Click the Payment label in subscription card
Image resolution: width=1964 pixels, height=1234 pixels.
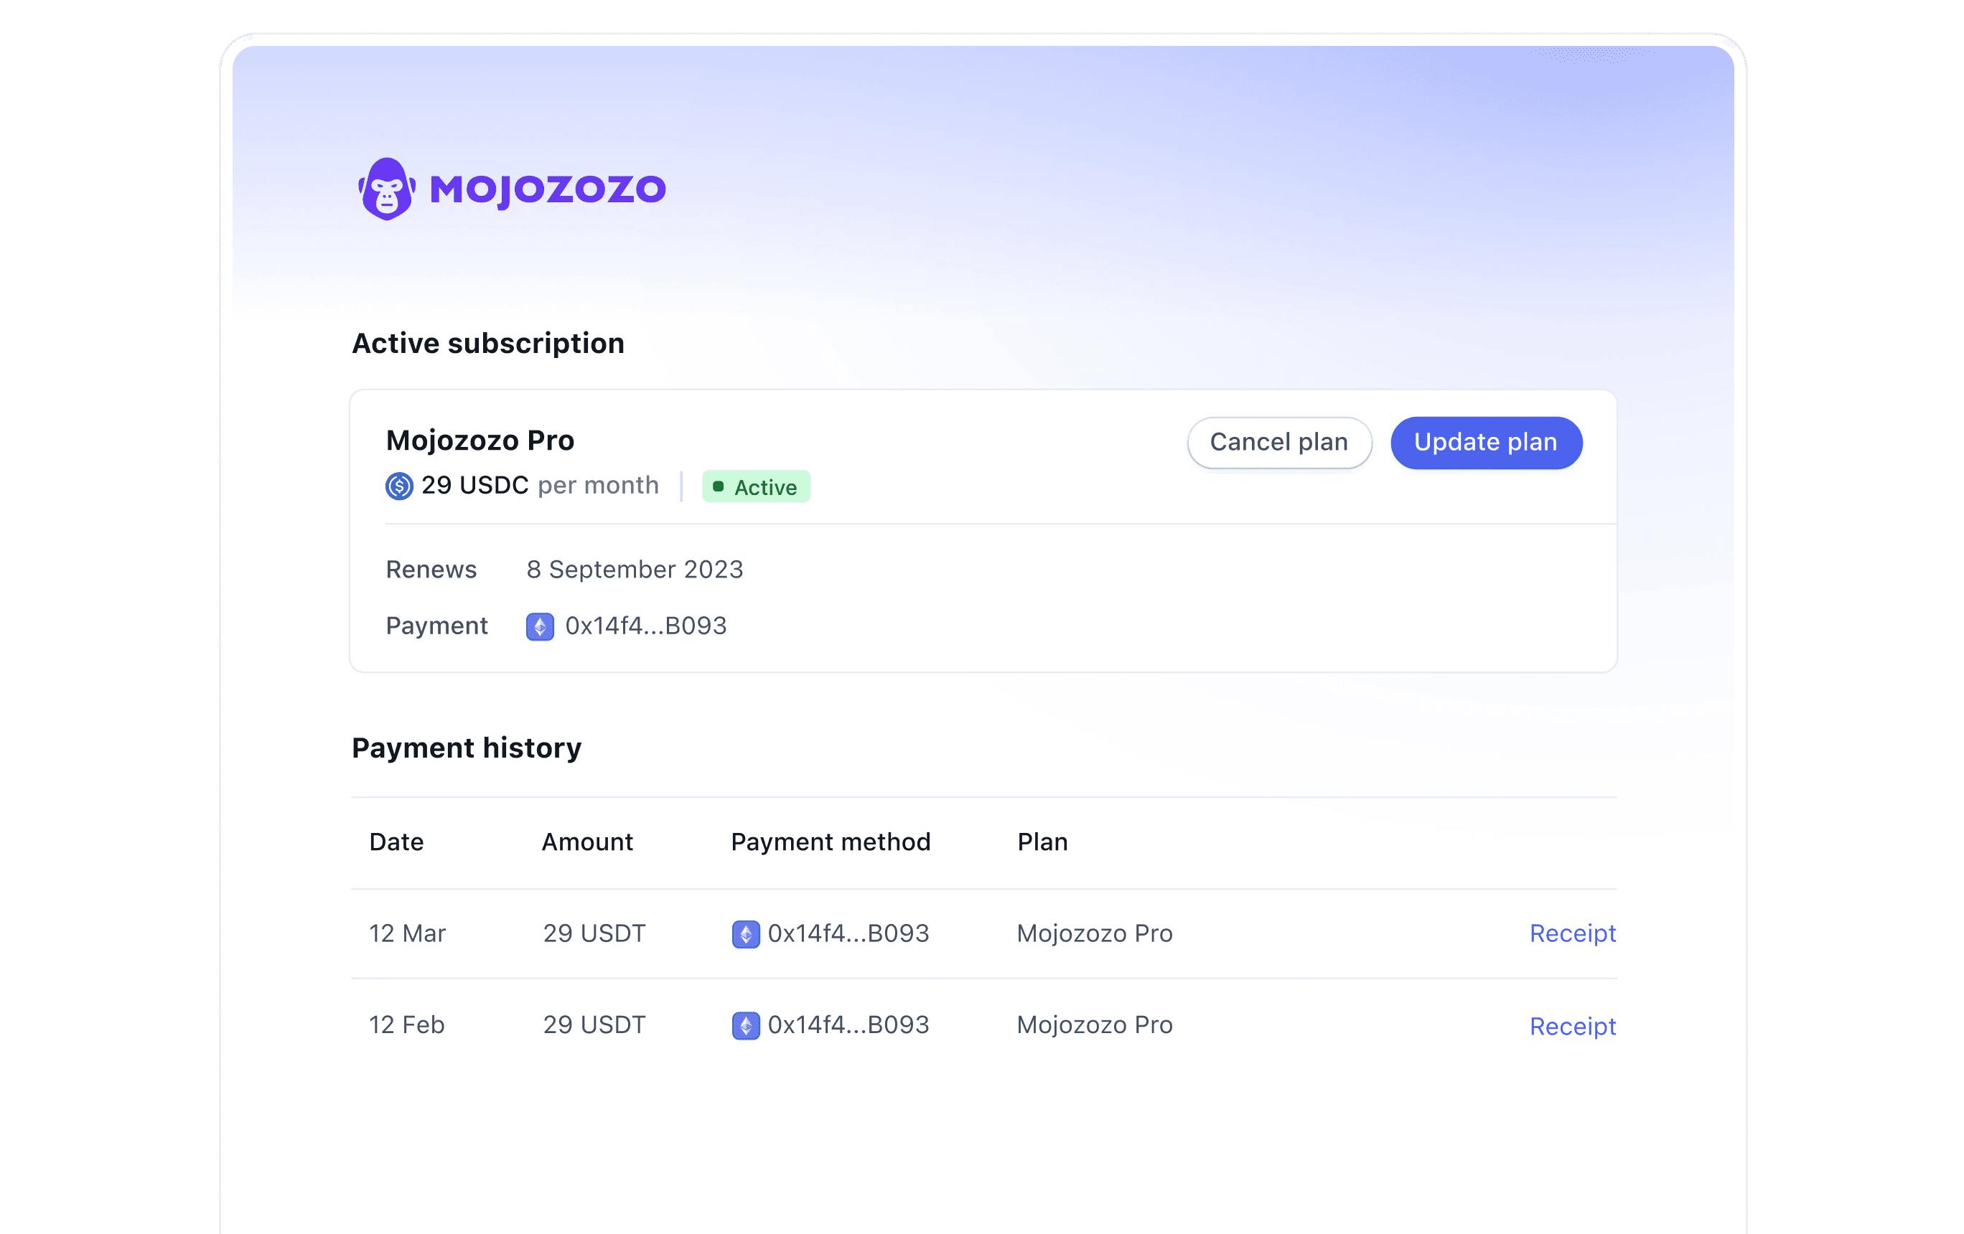(x=436, y=626)
